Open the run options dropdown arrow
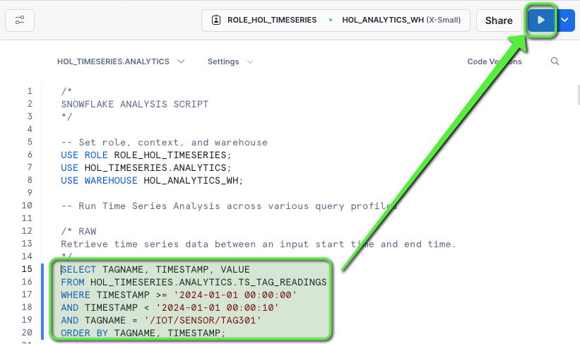580x344 pixels. pyautogui.click(x=565, y=20)
